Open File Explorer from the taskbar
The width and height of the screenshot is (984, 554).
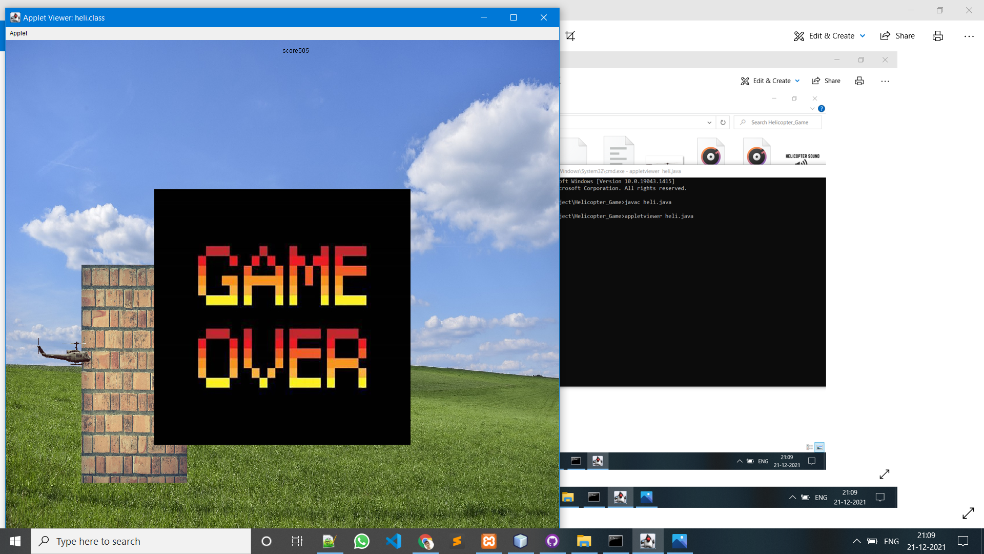pos(584,541)
